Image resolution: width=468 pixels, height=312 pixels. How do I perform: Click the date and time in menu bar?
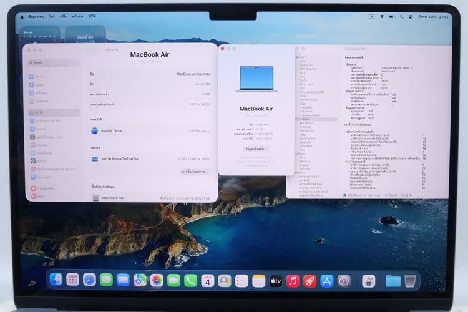tap(433, 17)
